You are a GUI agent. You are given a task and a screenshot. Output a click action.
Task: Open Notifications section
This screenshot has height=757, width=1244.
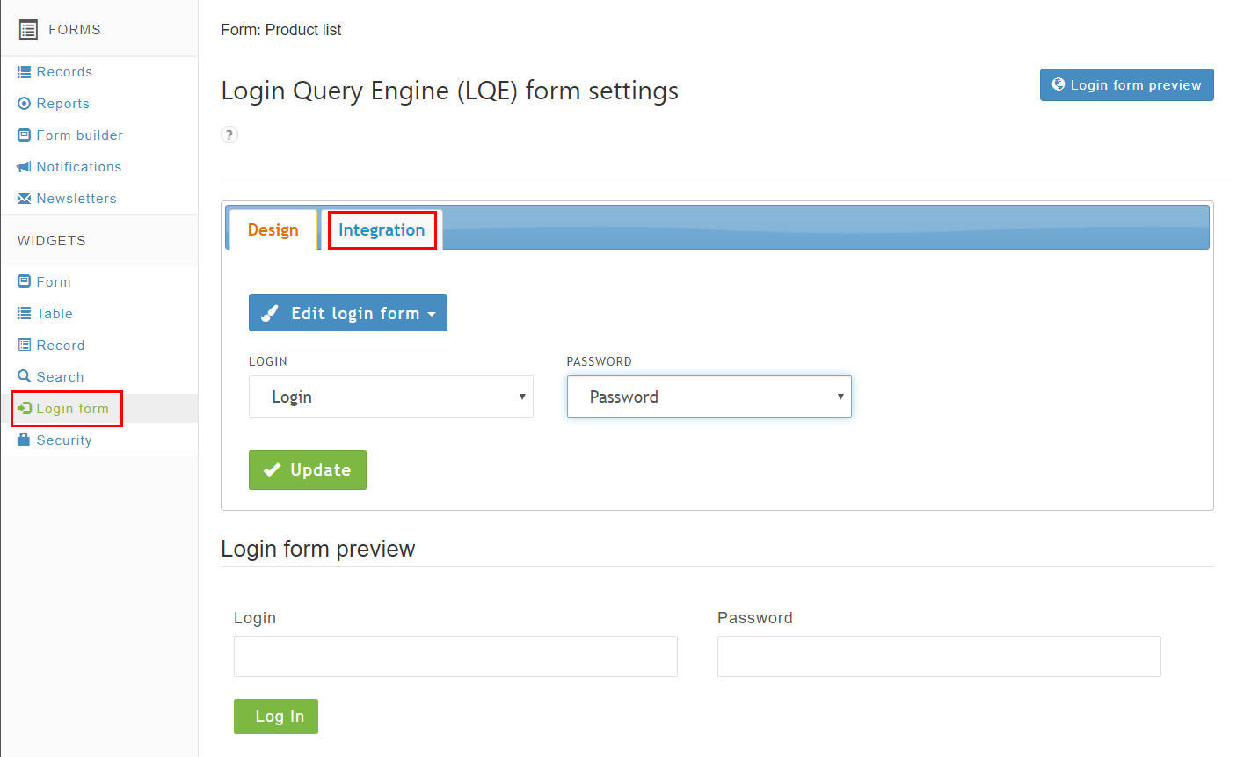pos(79,167)
